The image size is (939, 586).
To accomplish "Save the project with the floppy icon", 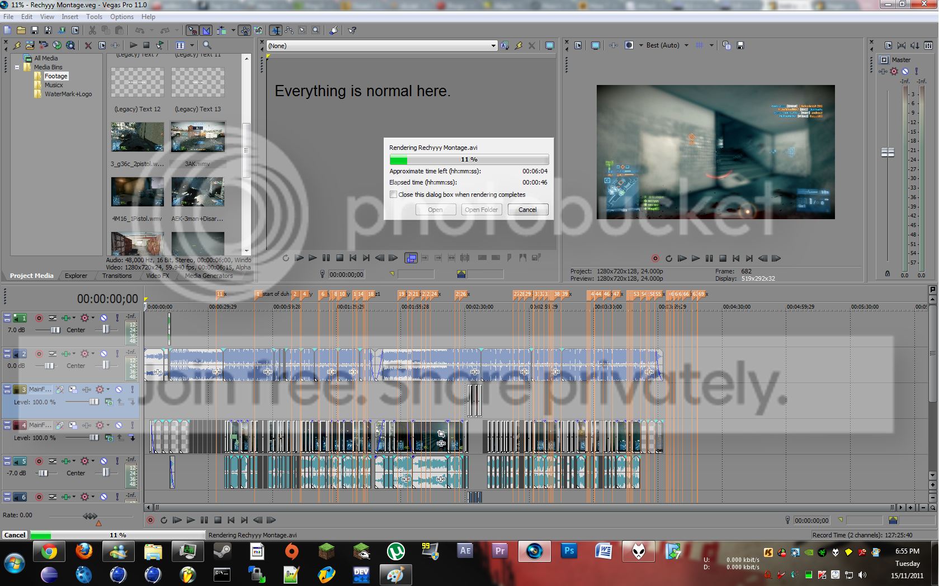I will click(35, 30).
